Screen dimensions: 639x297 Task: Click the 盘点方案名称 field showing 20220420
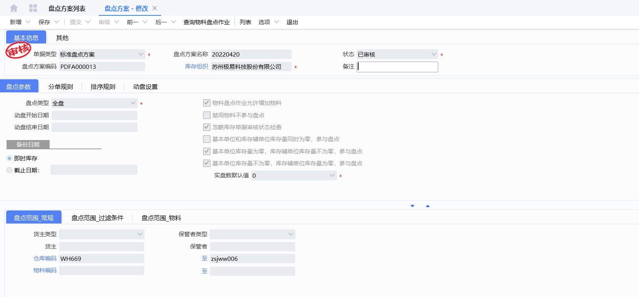coord(251,54)
